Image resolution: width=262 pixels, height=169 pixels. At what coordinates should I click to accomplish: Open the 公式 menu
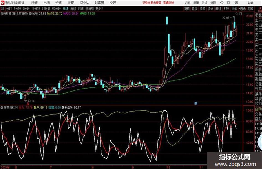tap(204, 3)
